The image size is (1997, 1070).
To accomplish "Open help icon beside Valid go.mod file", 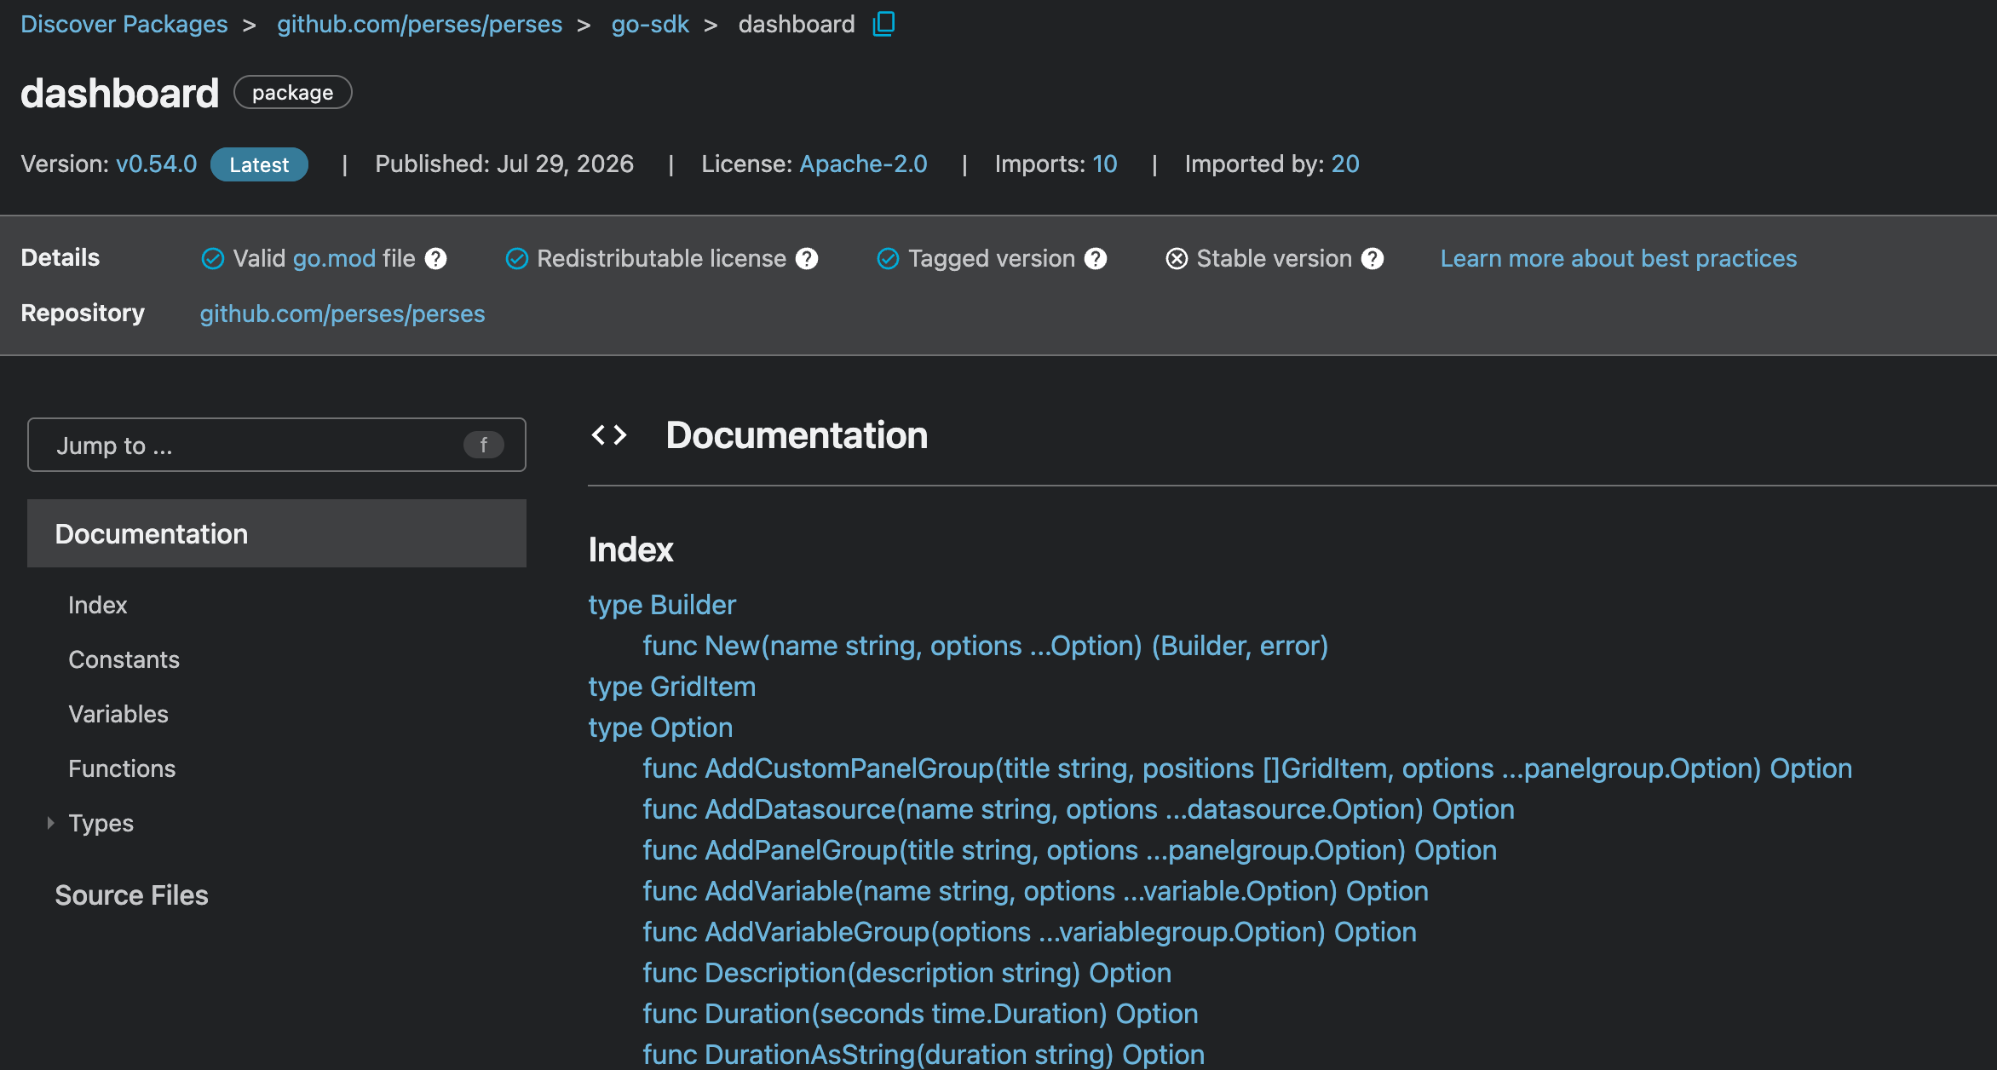I will click(436, 259).
